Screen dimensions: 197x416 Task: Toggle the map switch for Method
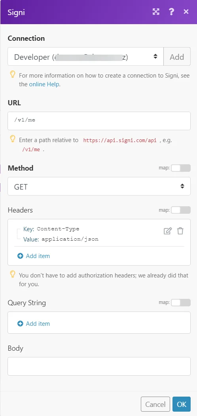click(180, 168)
